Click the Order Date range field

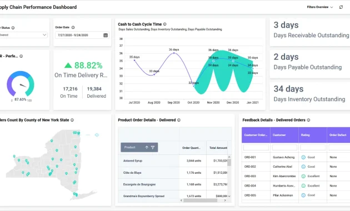pos(82,35)
